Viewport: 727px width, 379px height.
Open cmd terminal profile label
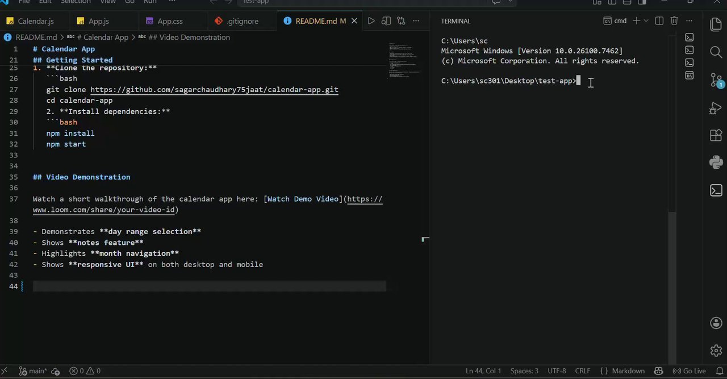(x=615, y=21)
